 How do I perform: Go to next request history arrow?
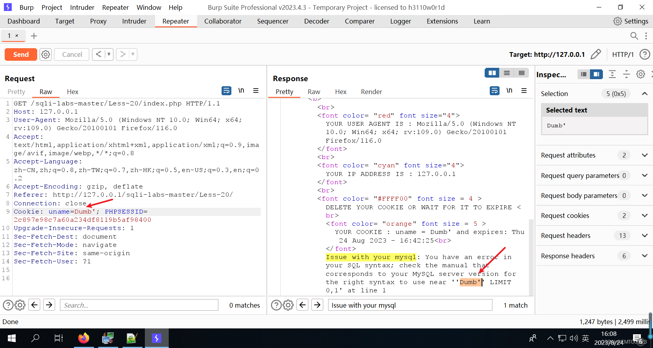pyautogui.click(x=123, y=54)
